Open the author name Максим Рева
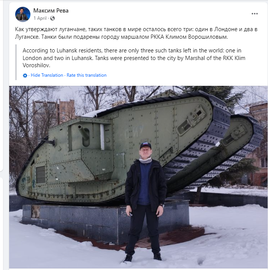This screenshot has width=268, height=270. click(51, 11)
